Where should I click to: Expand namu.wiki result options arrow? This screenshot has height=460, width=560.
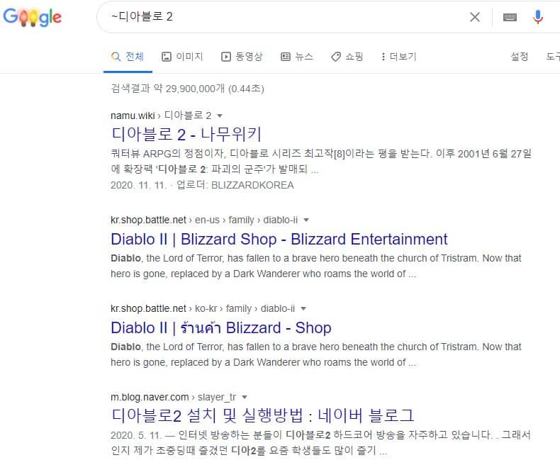(x=220, y=116)
